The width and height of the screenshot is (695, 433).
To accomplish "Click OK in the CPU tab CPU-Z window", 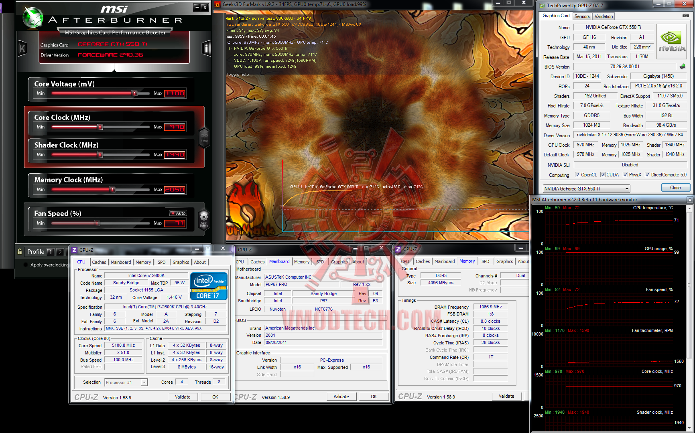I will (x=215, y=397).
